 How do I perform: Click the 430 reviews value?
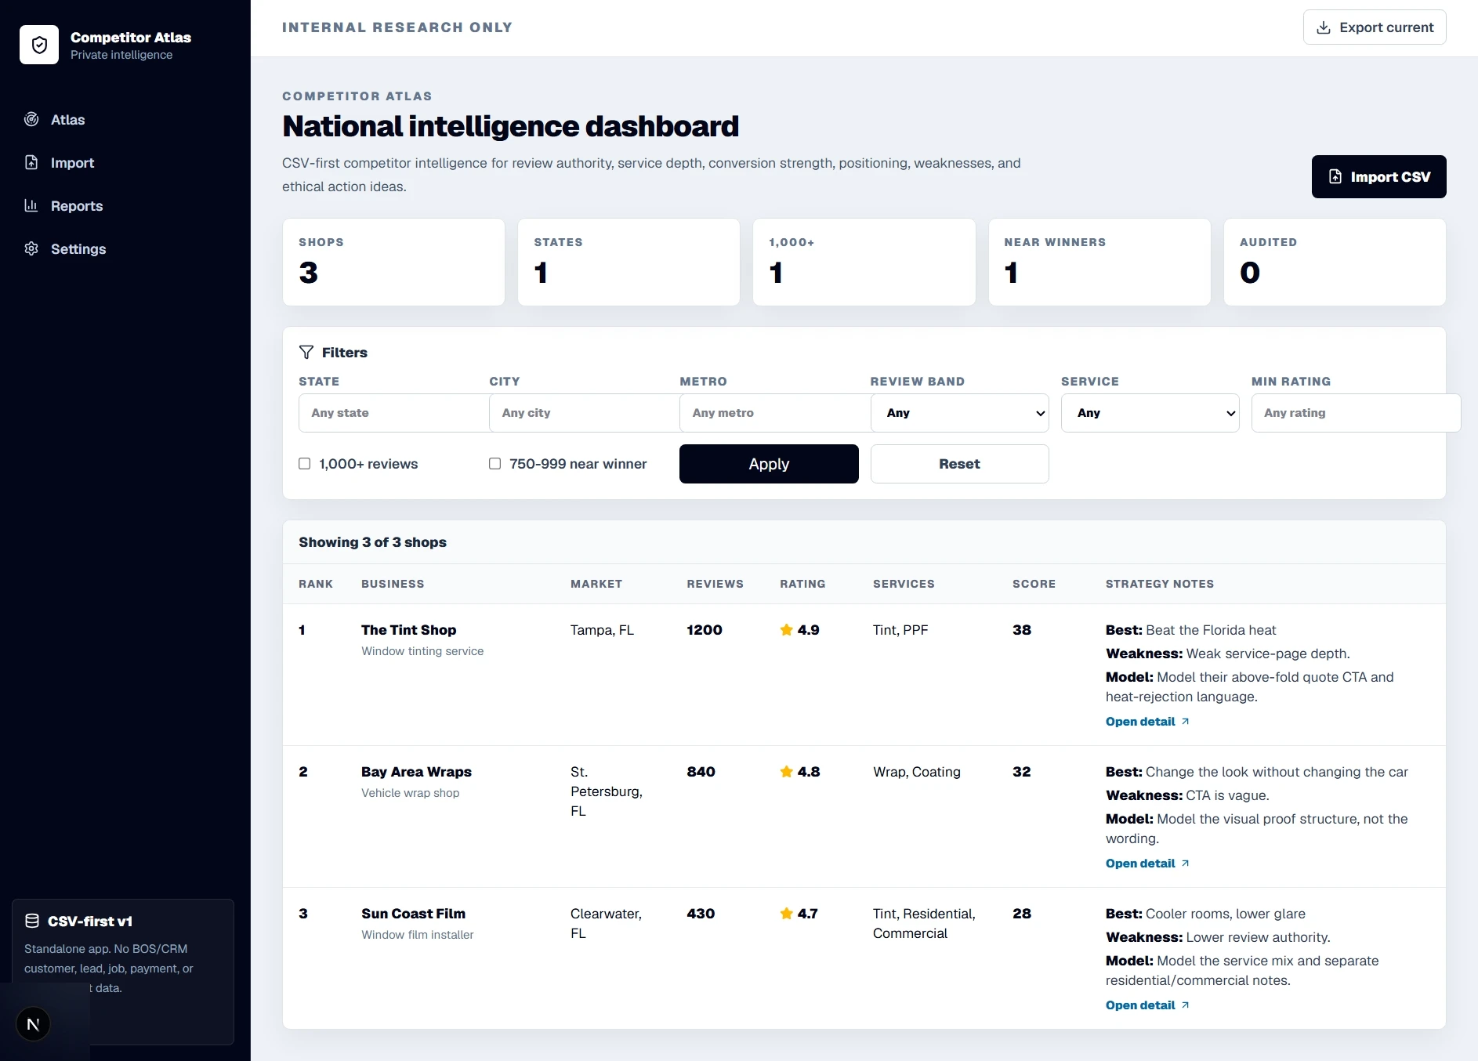point(701,913)
